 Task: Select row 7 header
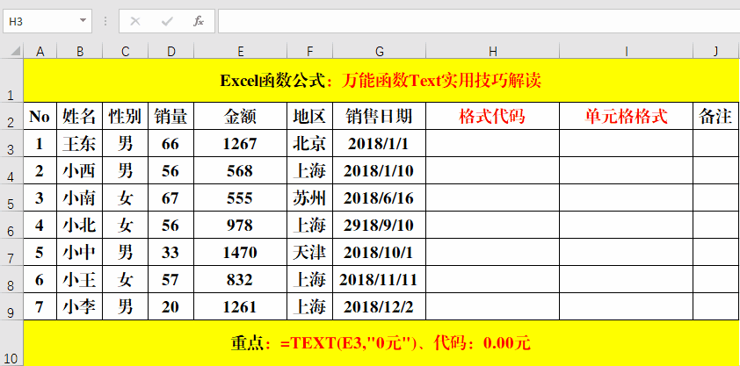pyautogui.click(x=11, y=253)
